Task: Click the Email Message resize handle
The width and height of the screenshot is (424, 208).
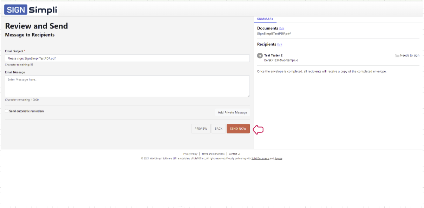Action: pos(248,95)
